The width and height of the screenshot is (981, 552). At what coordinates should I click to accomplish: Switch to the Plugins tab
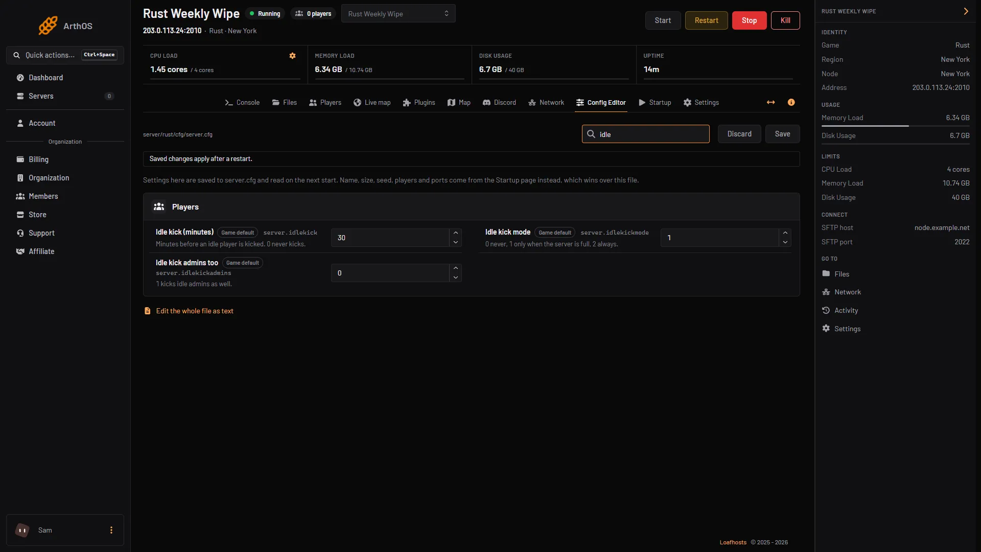419,103
